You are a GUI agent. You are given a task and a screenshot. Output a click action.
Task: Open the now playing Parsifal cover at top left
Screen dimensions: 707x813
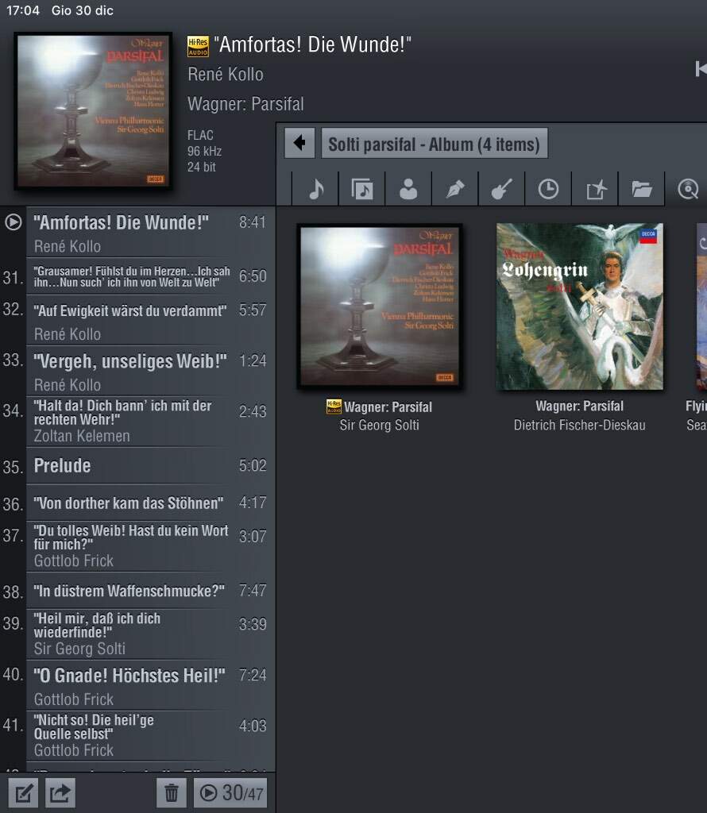coord(93,110)
